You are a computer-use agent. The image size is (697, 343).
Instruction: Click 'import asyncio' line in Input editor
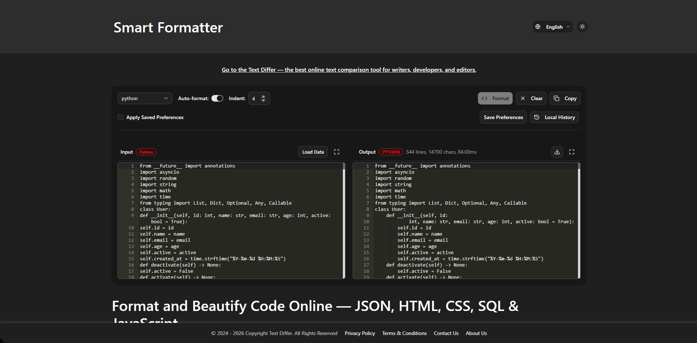pyautogui.click(x=160, y=172)
